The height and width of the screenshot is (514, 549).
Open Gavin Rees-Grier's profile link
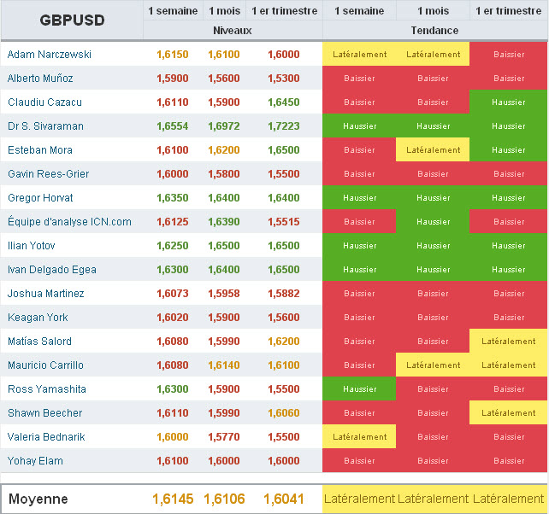tap(49, 174)
